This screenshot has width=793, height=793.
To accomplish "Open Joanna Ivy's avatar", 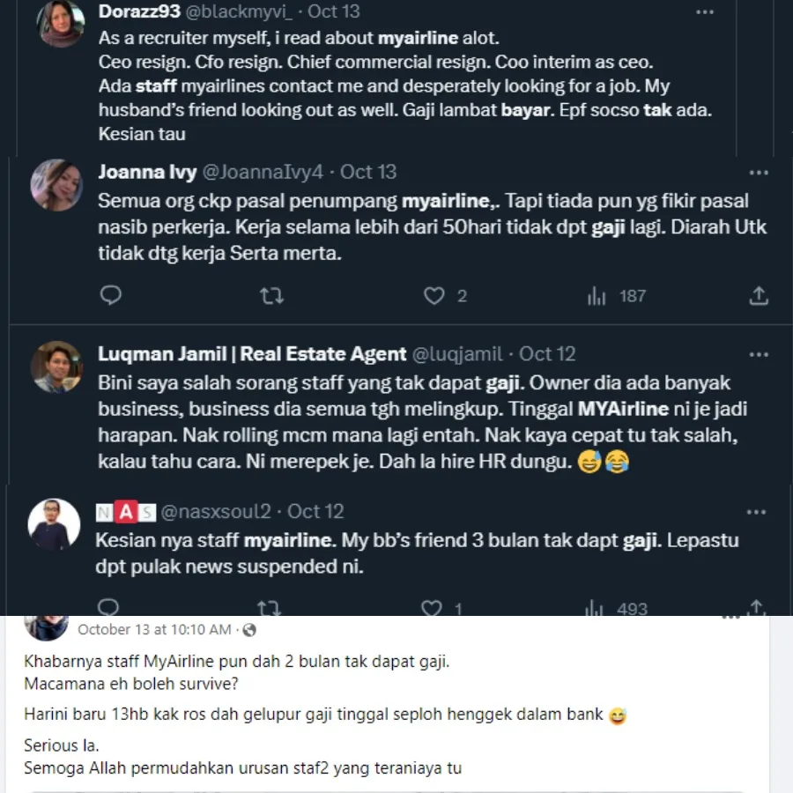I will tap(56, 185).
